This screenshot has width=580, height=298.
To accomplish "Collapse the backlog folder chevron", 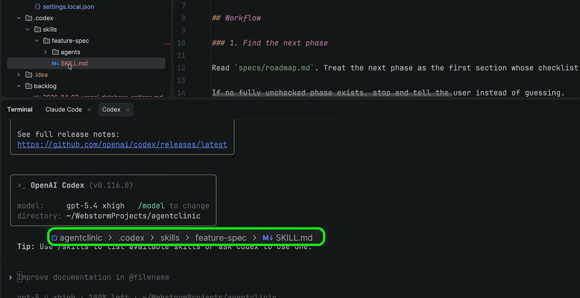I will [x=19, y=86].
